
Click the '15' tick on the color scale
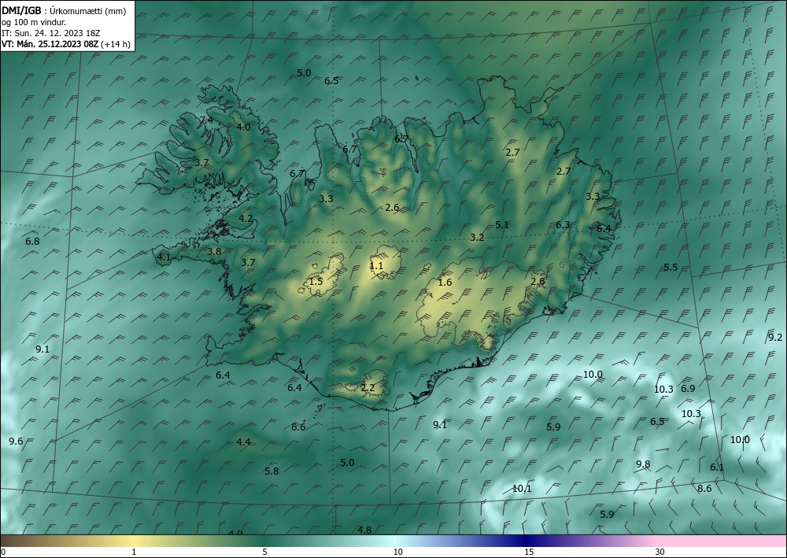coord(529,552)
